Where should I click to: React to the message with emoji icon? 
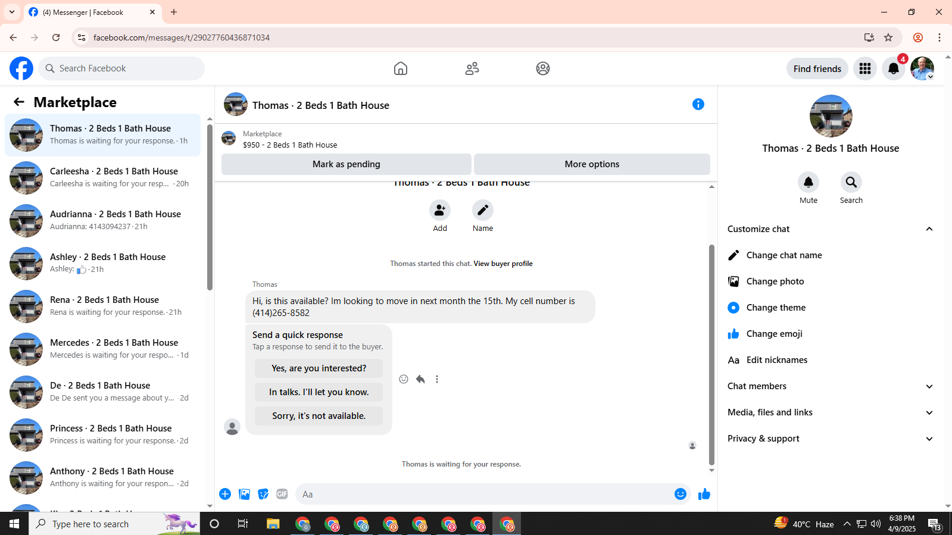click(x=404, y=379)
